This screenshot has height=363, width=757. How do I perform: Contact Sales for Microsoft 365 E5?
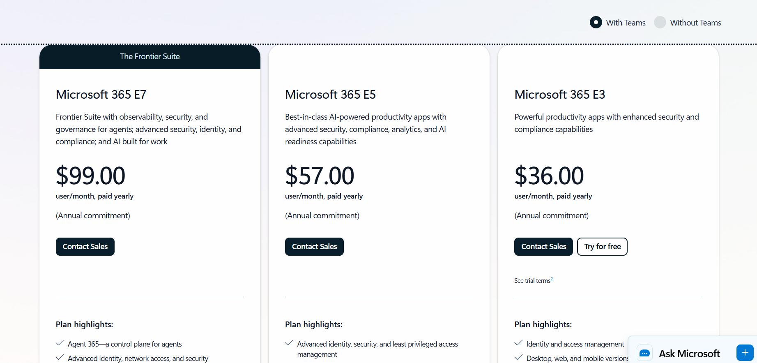[x=314, y=247]
